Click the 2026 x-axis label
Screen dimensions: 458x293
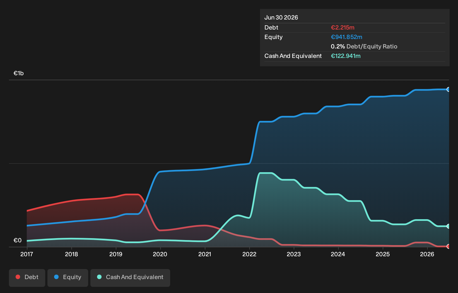427,254
